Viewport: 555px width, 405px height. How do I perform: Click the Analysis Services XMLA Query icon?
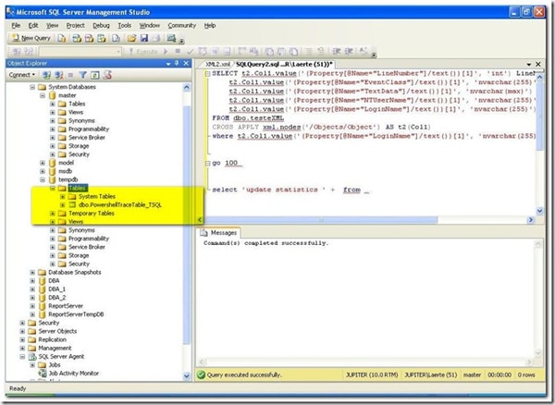pyautogui.click(x=102, y=38)
